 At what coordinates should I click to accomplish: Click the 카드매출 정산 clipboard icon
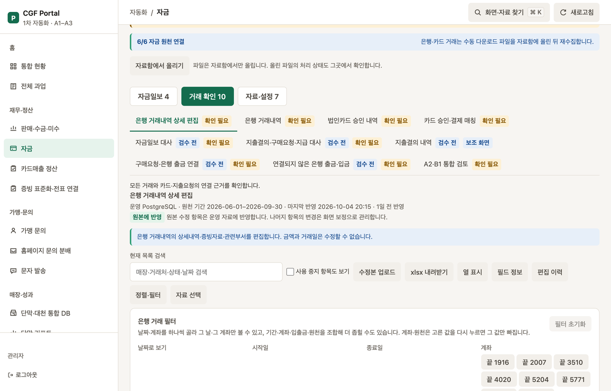(13, 168)
